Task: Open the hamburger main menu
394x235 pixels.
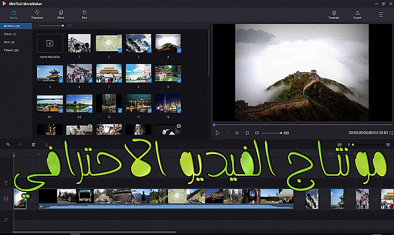Action: pyautogui.click(x=381, y=15)
